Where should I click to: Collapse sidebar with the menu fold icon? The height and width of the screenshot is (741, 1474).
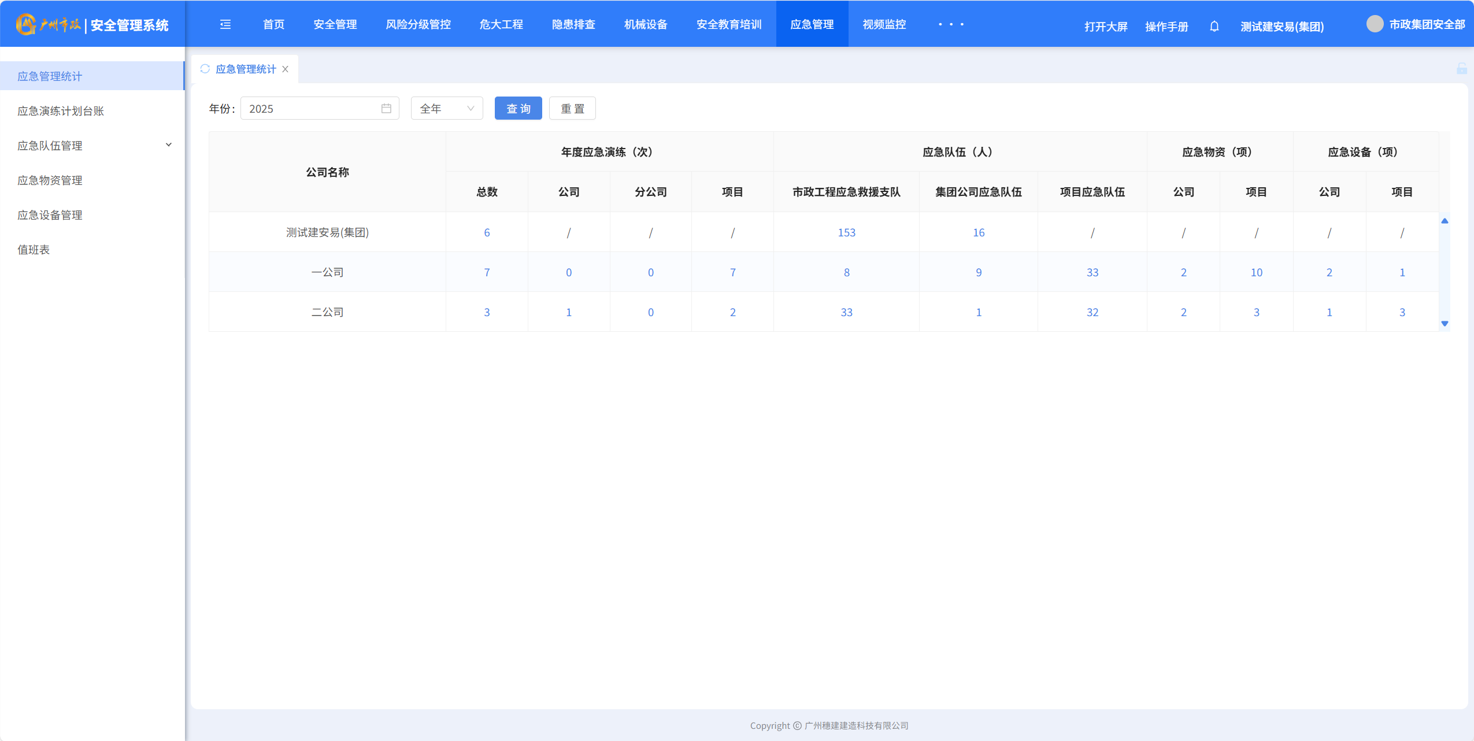coord(225,24)
